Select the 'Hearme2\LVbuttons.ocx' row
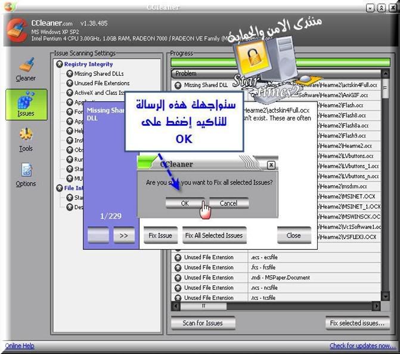The image size is (400, 354). click(349, 156)
